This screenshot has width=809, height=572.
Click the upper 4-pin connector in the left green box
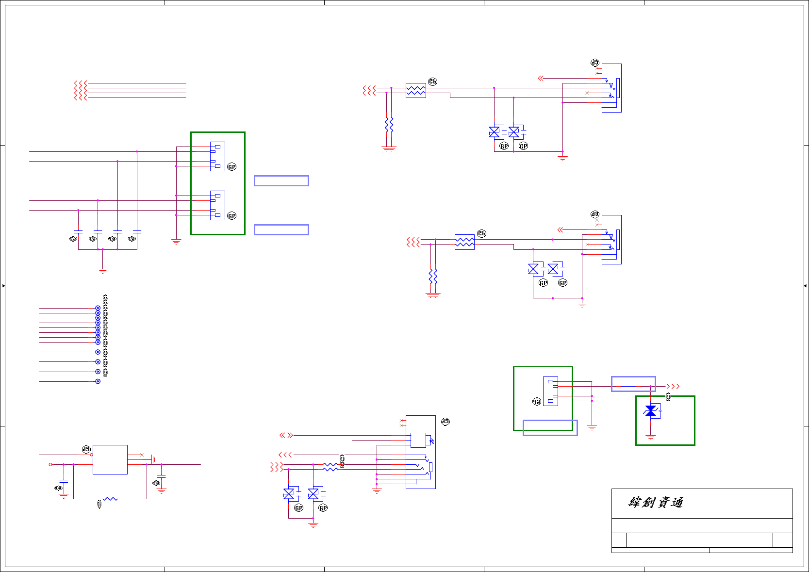click(217, 156)
